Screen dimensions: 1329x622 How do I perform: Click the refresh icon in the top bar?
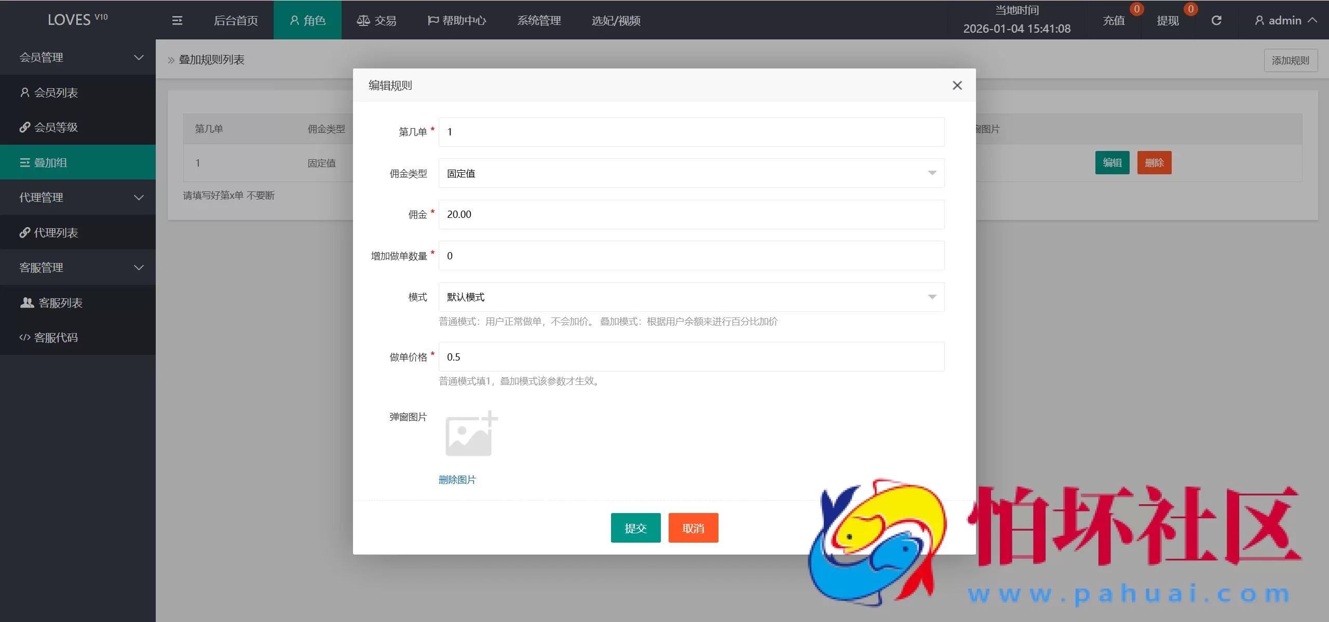coord(1217,20)
